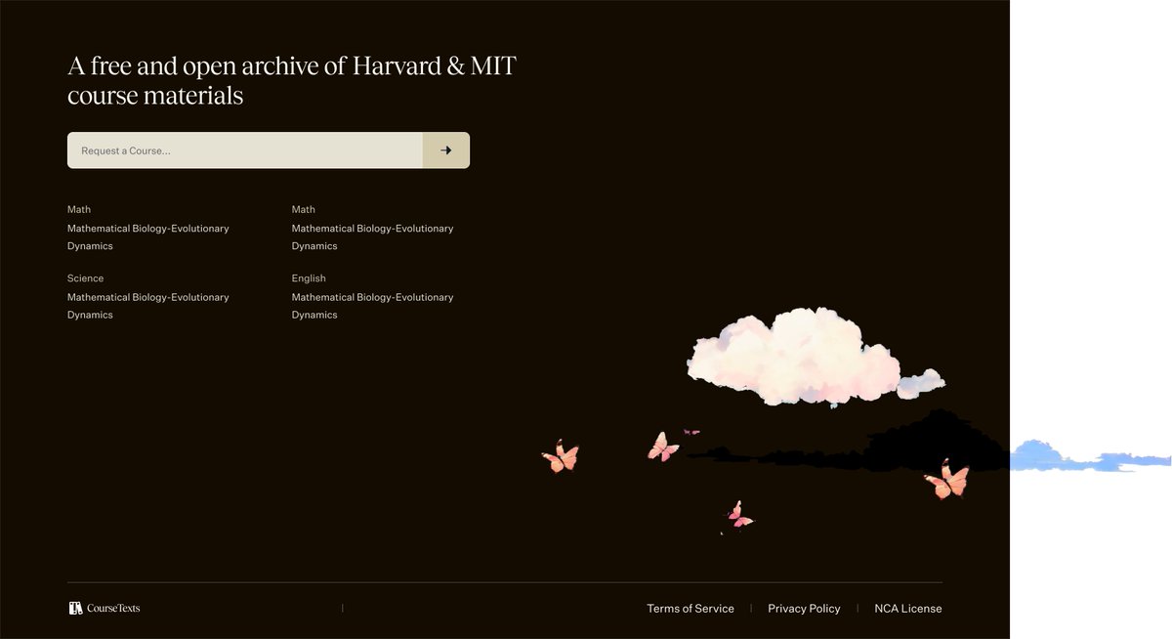This screenshot has width=1172, height=639.
Task: Open the course listed under Science
Action: pyautogui.click(x=148, y=306)
